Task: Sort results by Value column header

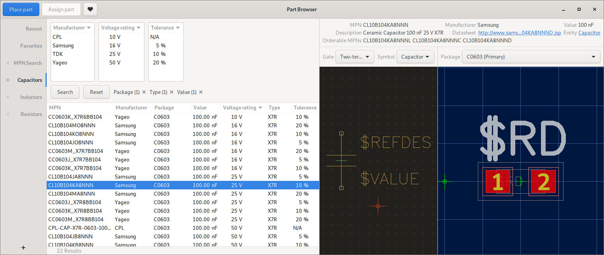Action: [205, 108]
